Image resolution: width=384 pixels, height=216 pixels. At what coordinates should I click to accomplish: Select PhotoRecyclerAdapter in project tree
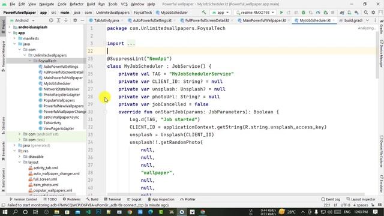point(62,95)
